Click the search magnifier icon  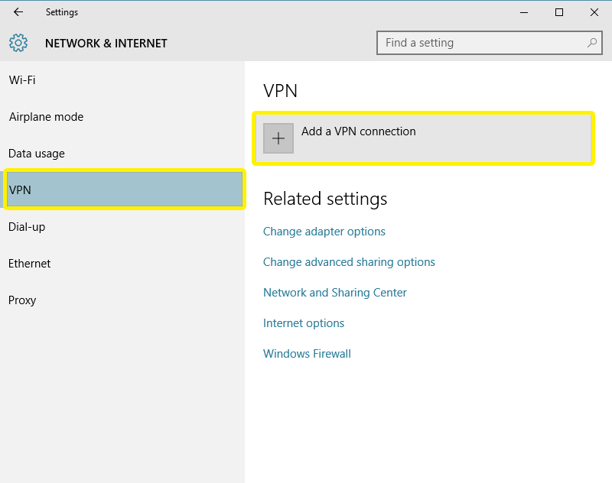(x=592, y=43)
